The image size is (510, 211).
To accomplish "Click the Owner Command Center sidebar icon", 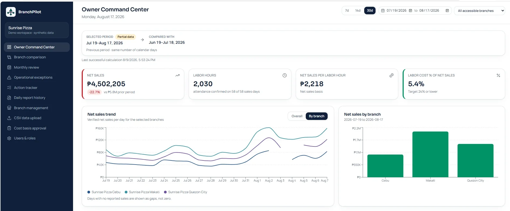I will (x=9, y=47).
